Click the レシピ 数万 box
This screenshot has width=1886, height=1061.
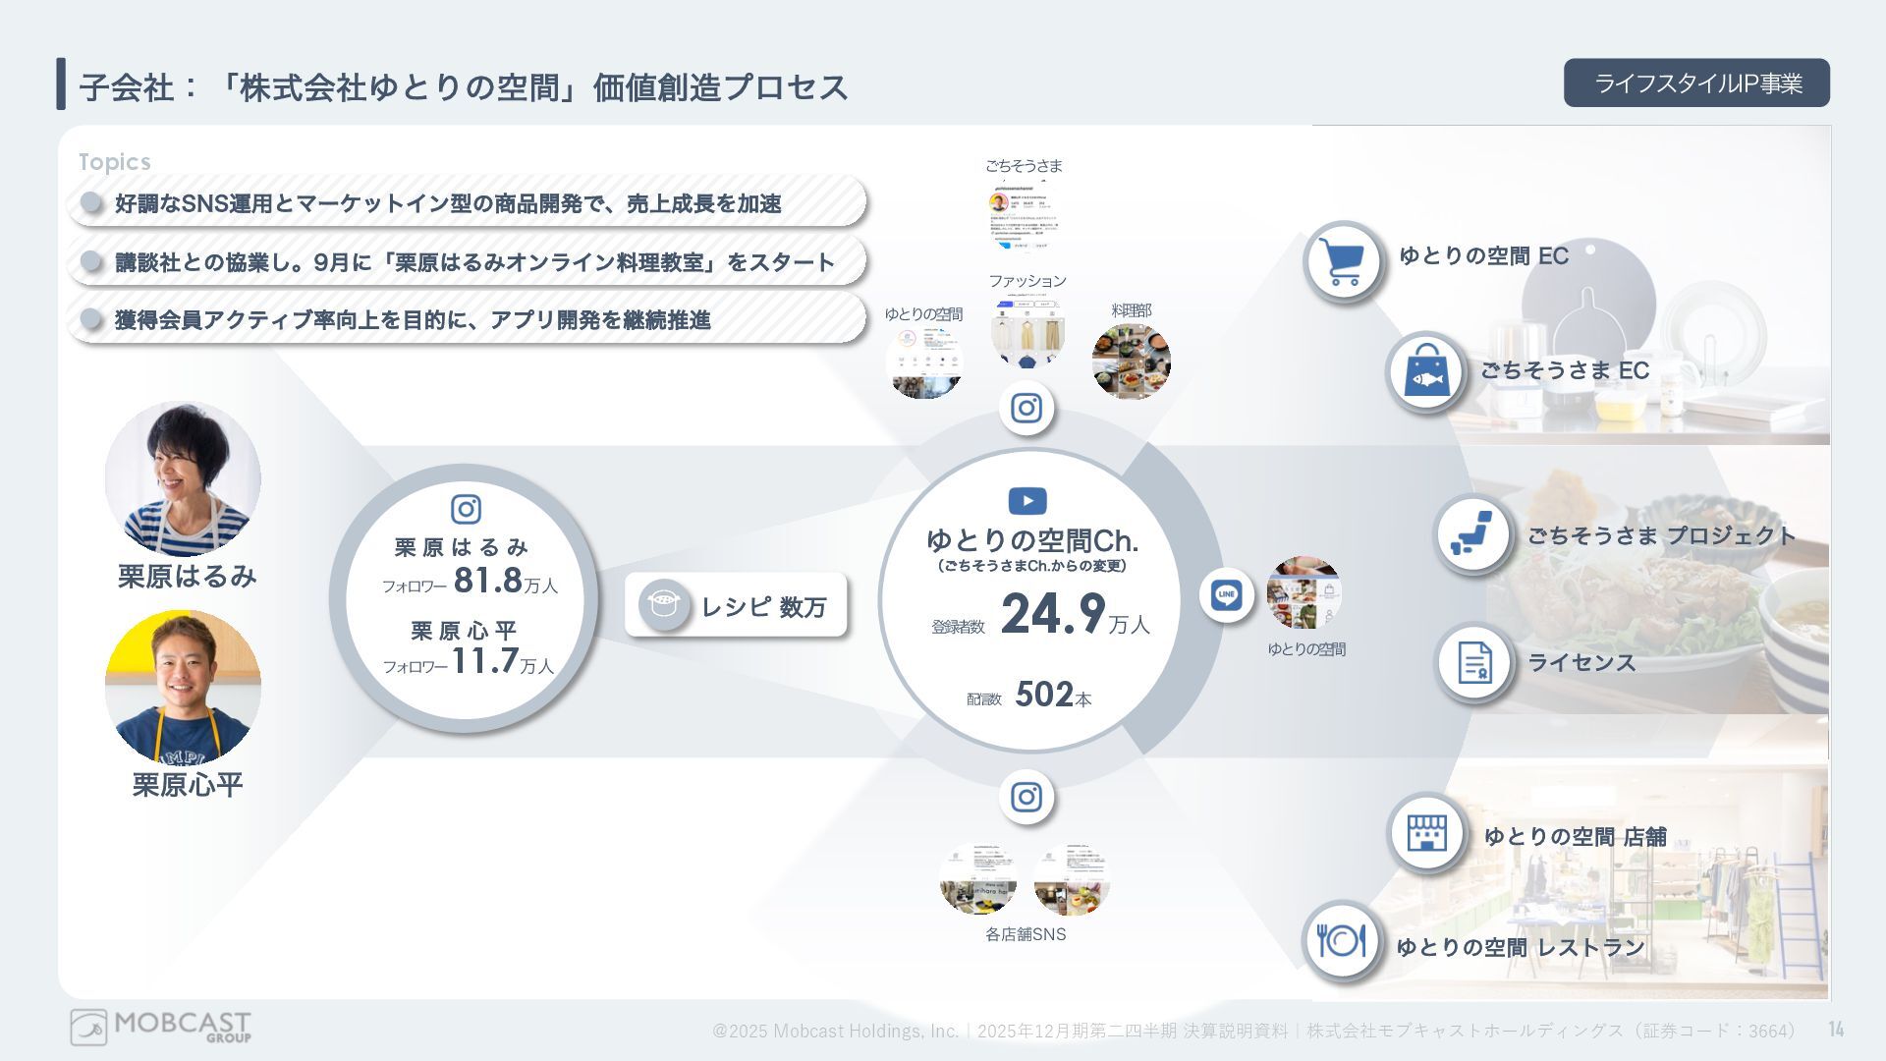point(736,605)
